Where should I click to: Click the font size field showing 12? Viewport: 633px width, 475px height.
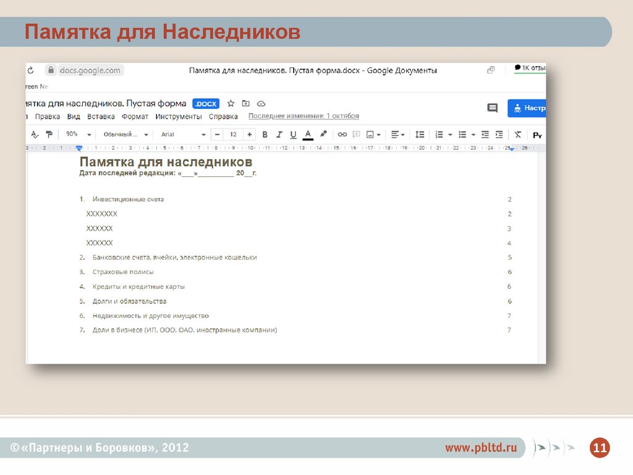click(233, 134)
